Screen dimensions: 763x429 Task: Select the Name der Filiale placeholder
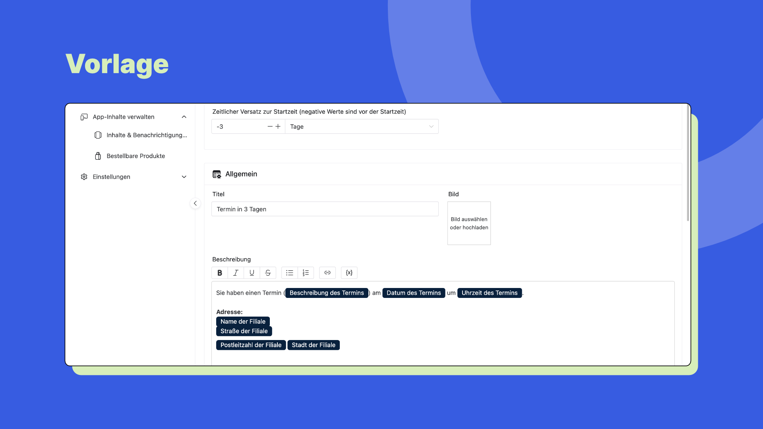point(243,321)
